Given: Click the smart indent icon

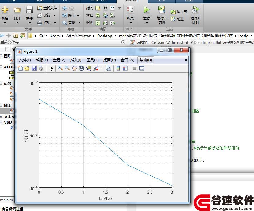Looking at the screenshot, I should coord(98,23).
